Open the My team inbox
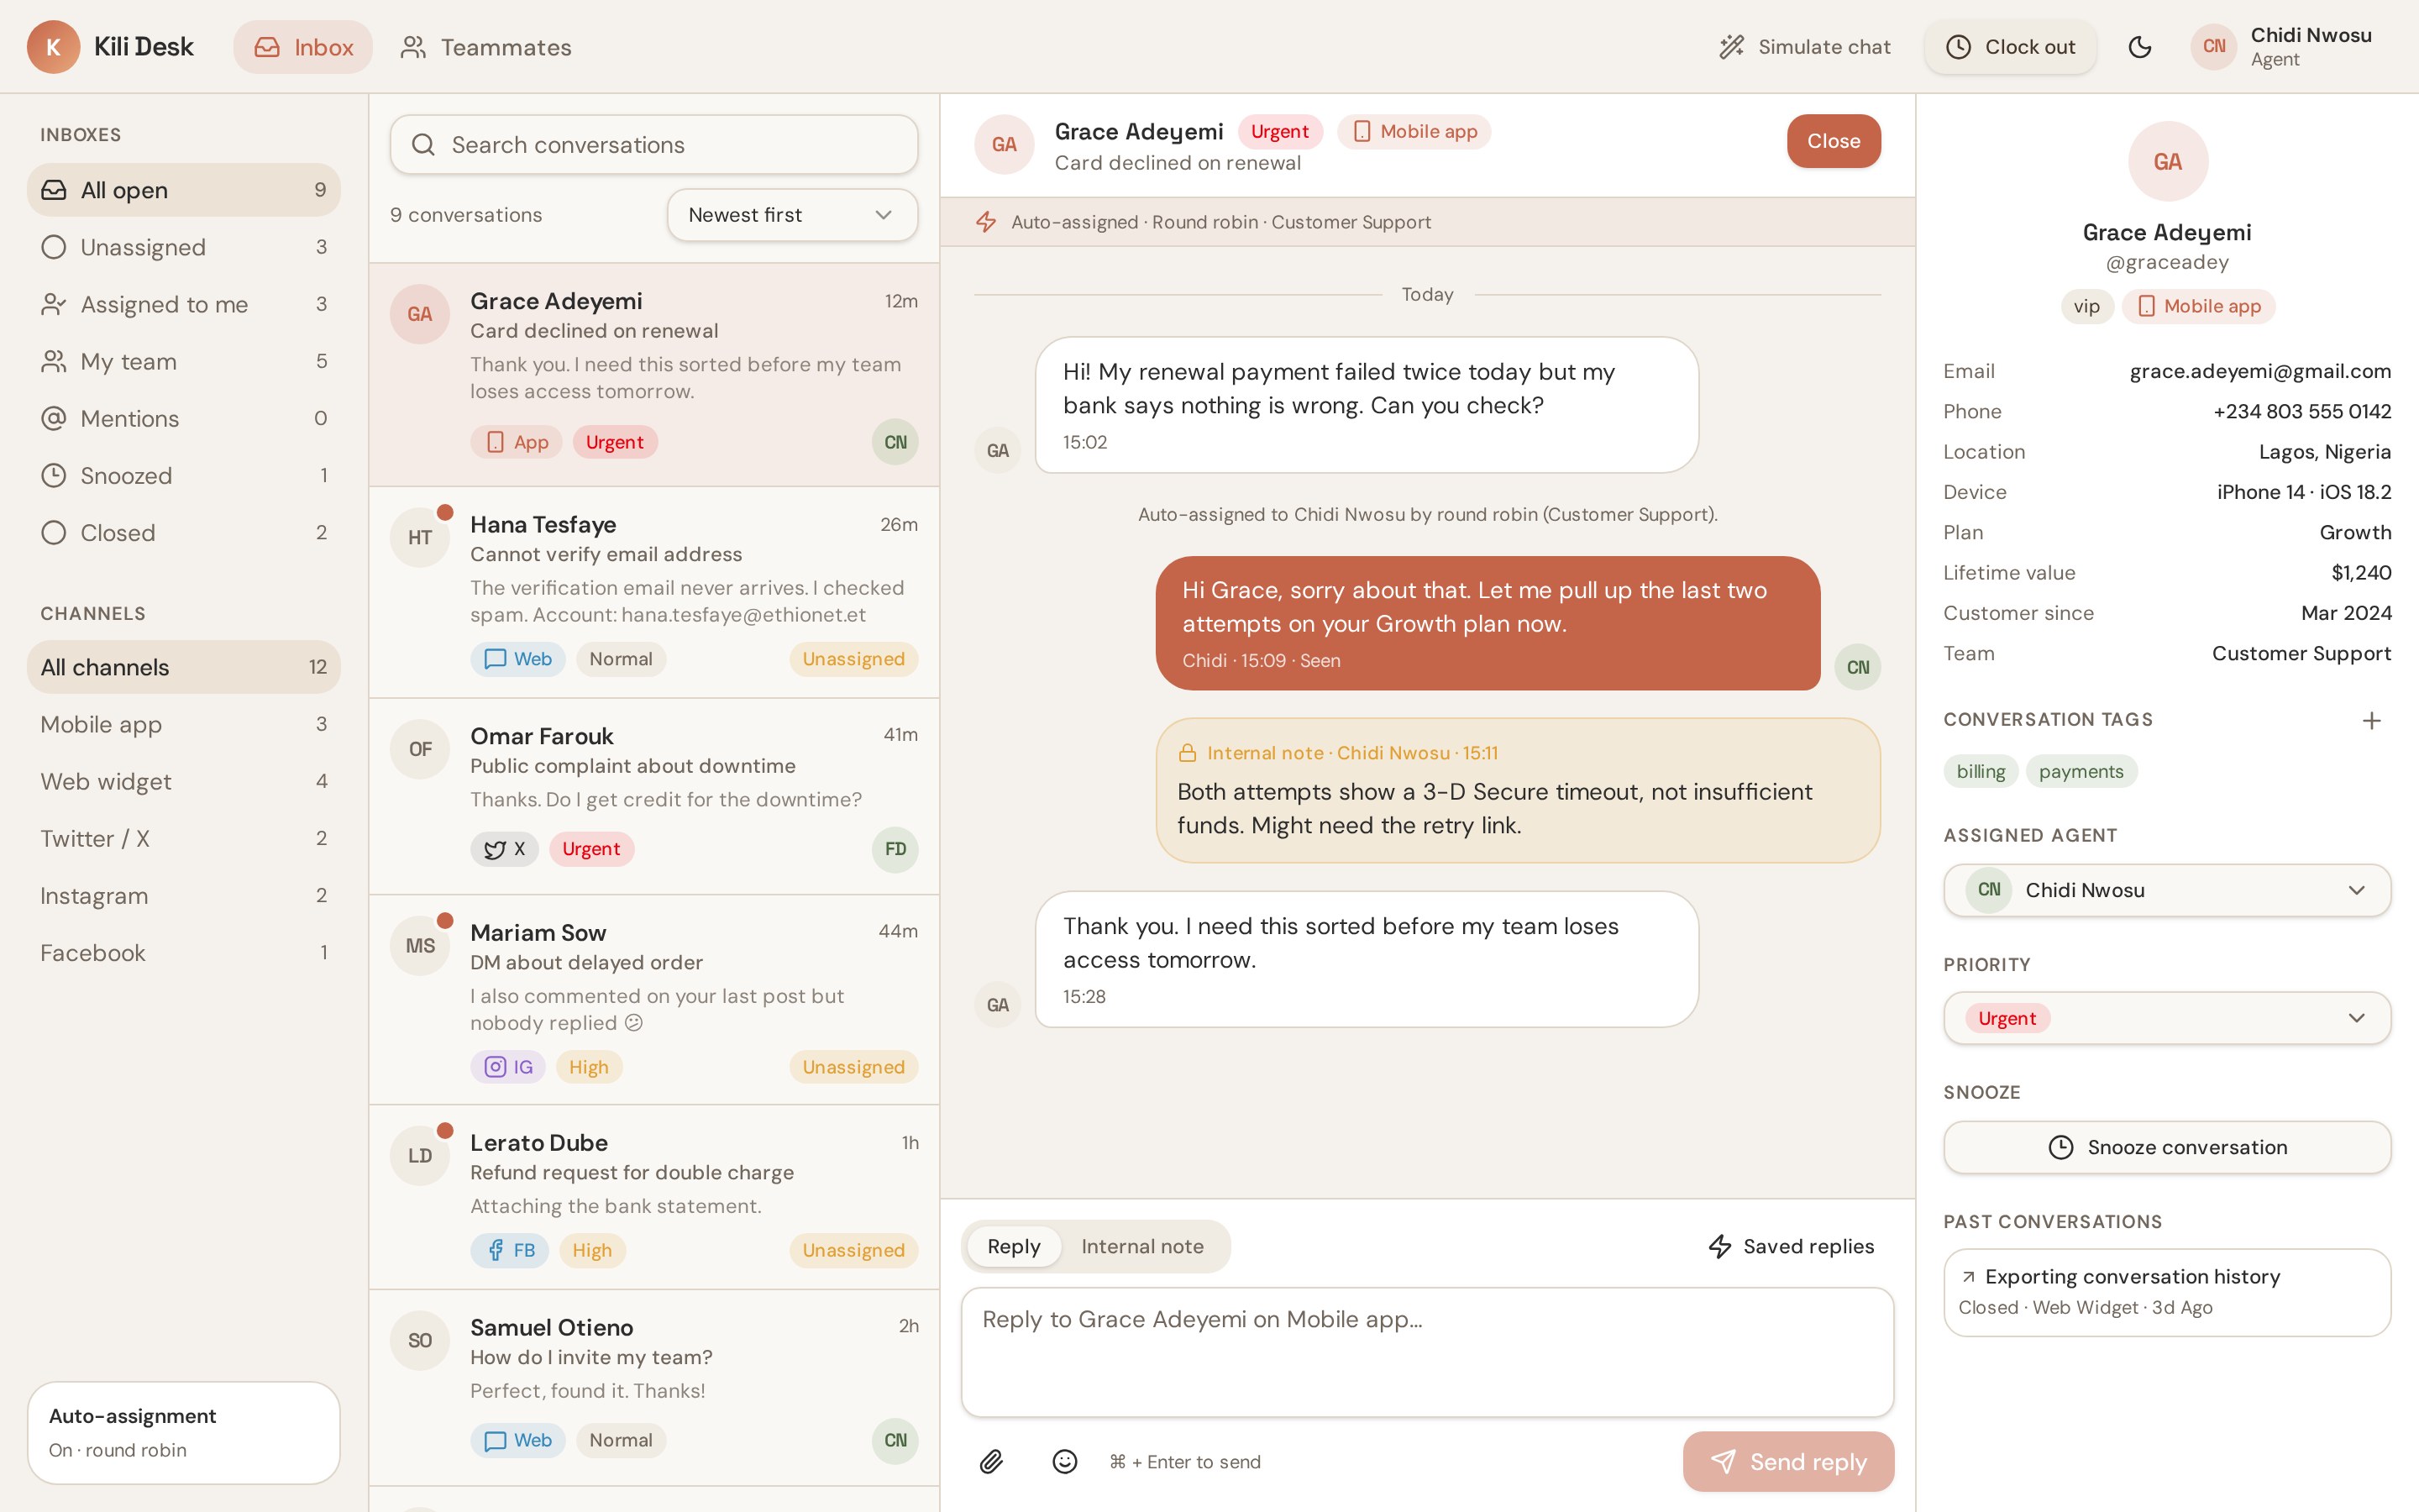The height and width of the screenshot is (1512, 2419). [183, 361]
